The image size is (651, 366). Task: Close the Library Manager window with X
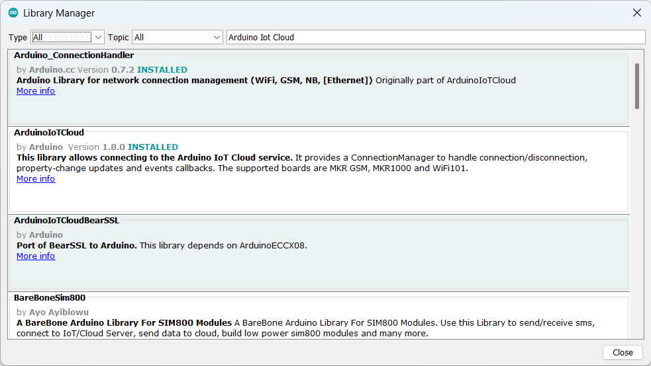coord(636,13)
